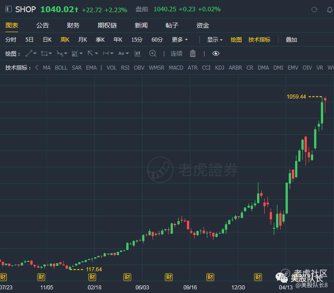
Task: Enable the CCI indicator
Action: [206, 68]
